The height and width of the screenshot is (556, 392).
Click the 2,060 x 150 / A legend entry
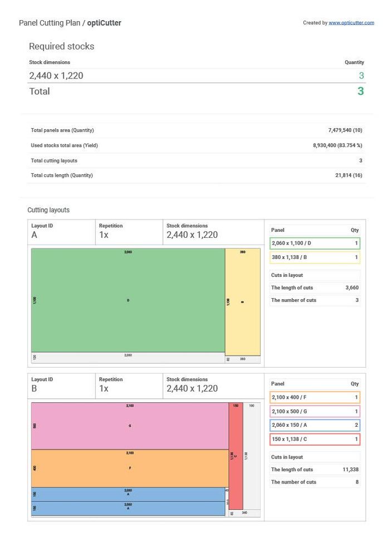click(315, 426)
